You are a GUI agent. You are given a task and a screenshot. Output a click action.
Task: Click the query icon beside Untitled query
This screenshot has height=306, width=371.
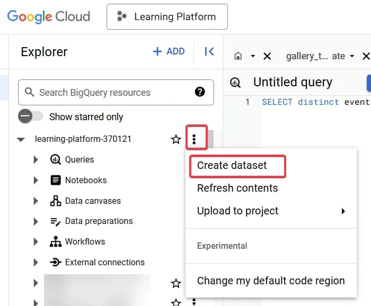coord(235,83)
